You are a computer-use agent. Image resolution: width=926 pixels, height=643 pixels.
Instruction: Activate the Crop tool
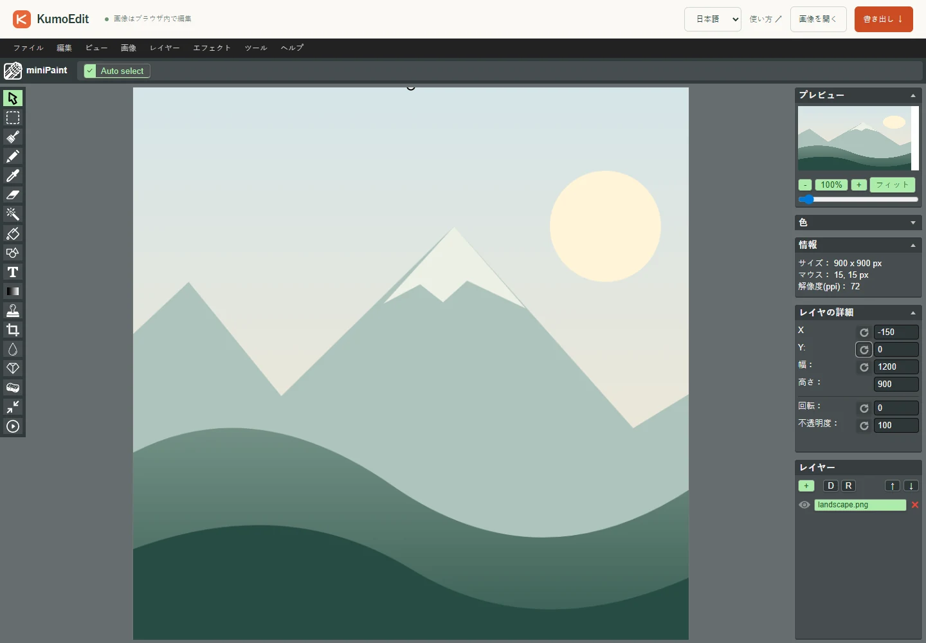pos(13,330)
